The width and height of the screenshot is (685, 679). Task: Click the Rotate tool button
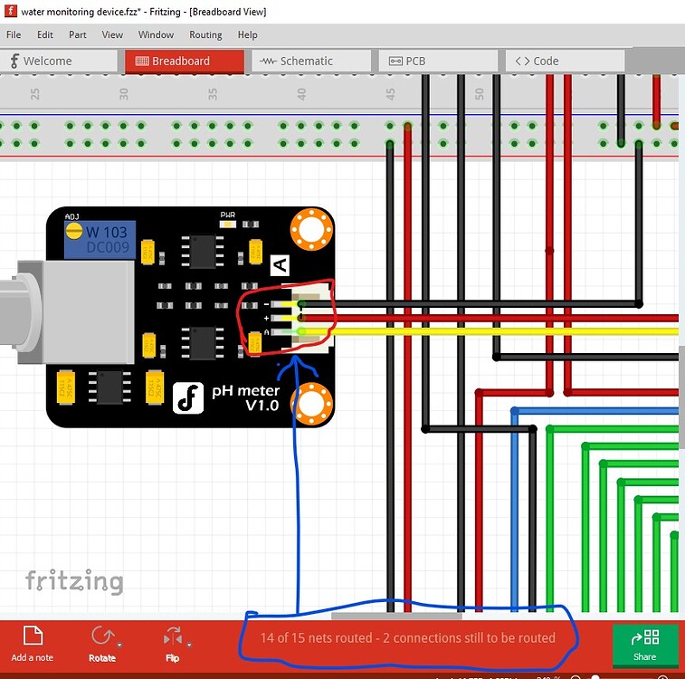pyautogui.click(x=102, y=643)
